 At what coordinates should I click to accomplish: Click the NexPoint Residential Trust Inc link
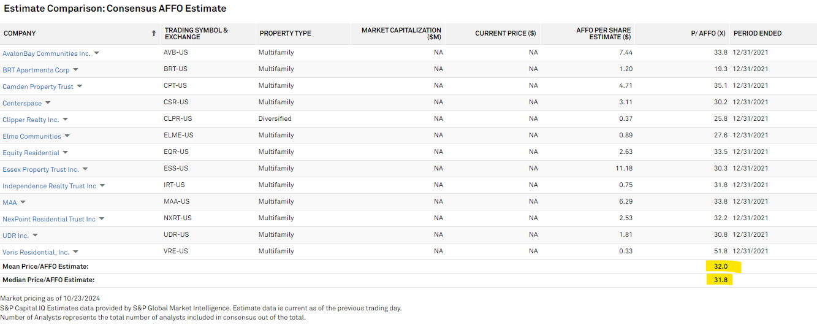click(49, 219)
